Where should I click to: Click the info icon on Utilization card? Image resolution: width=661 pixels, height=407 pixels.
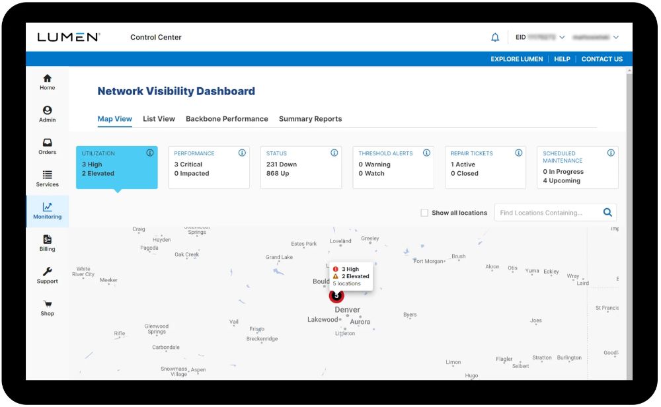coord(149,153)
